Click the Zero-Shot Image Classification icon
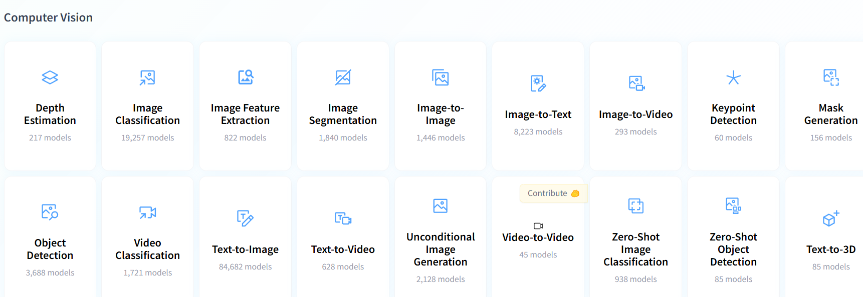 (x=636, y=206)
